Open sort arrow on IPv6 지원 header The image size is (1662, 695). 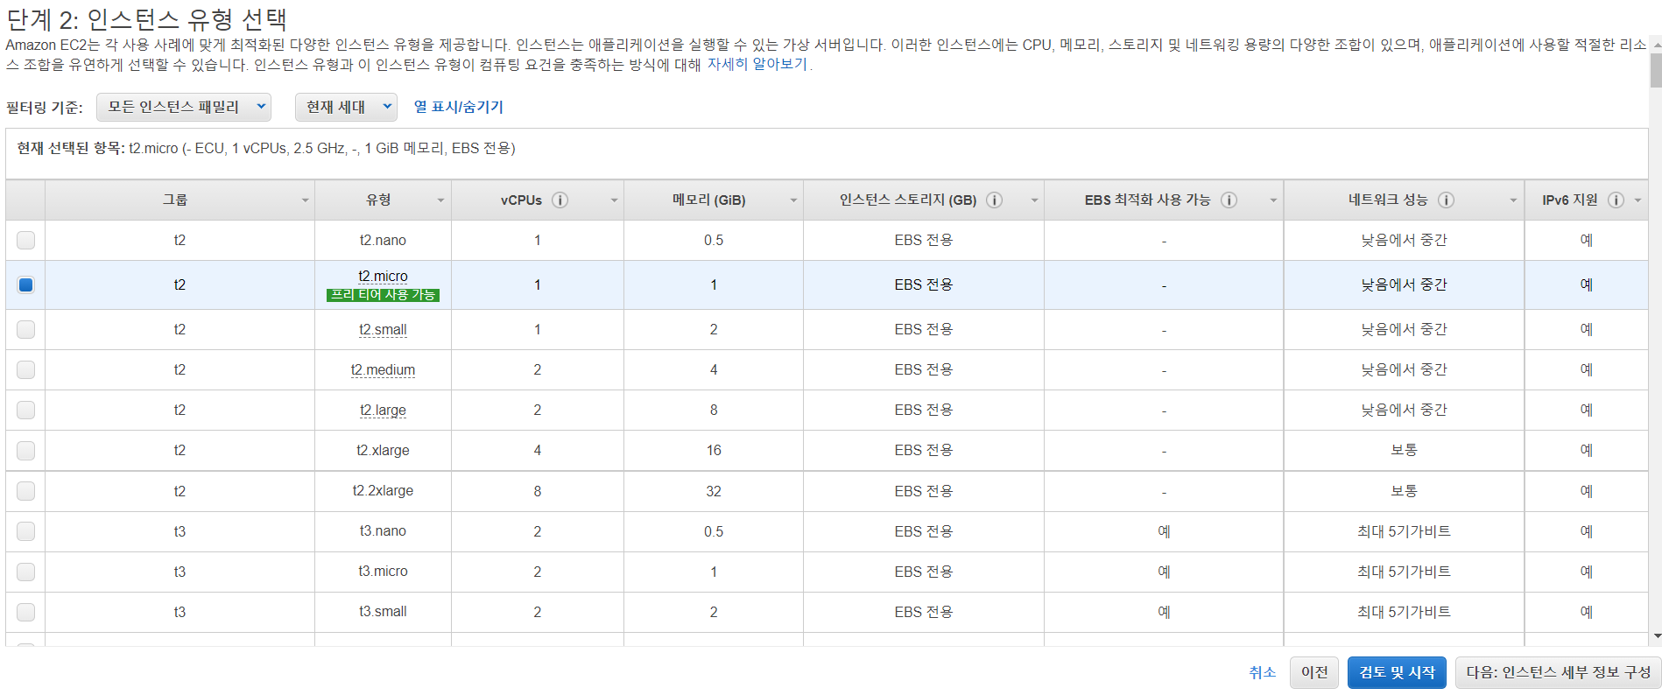point(1637,200)
